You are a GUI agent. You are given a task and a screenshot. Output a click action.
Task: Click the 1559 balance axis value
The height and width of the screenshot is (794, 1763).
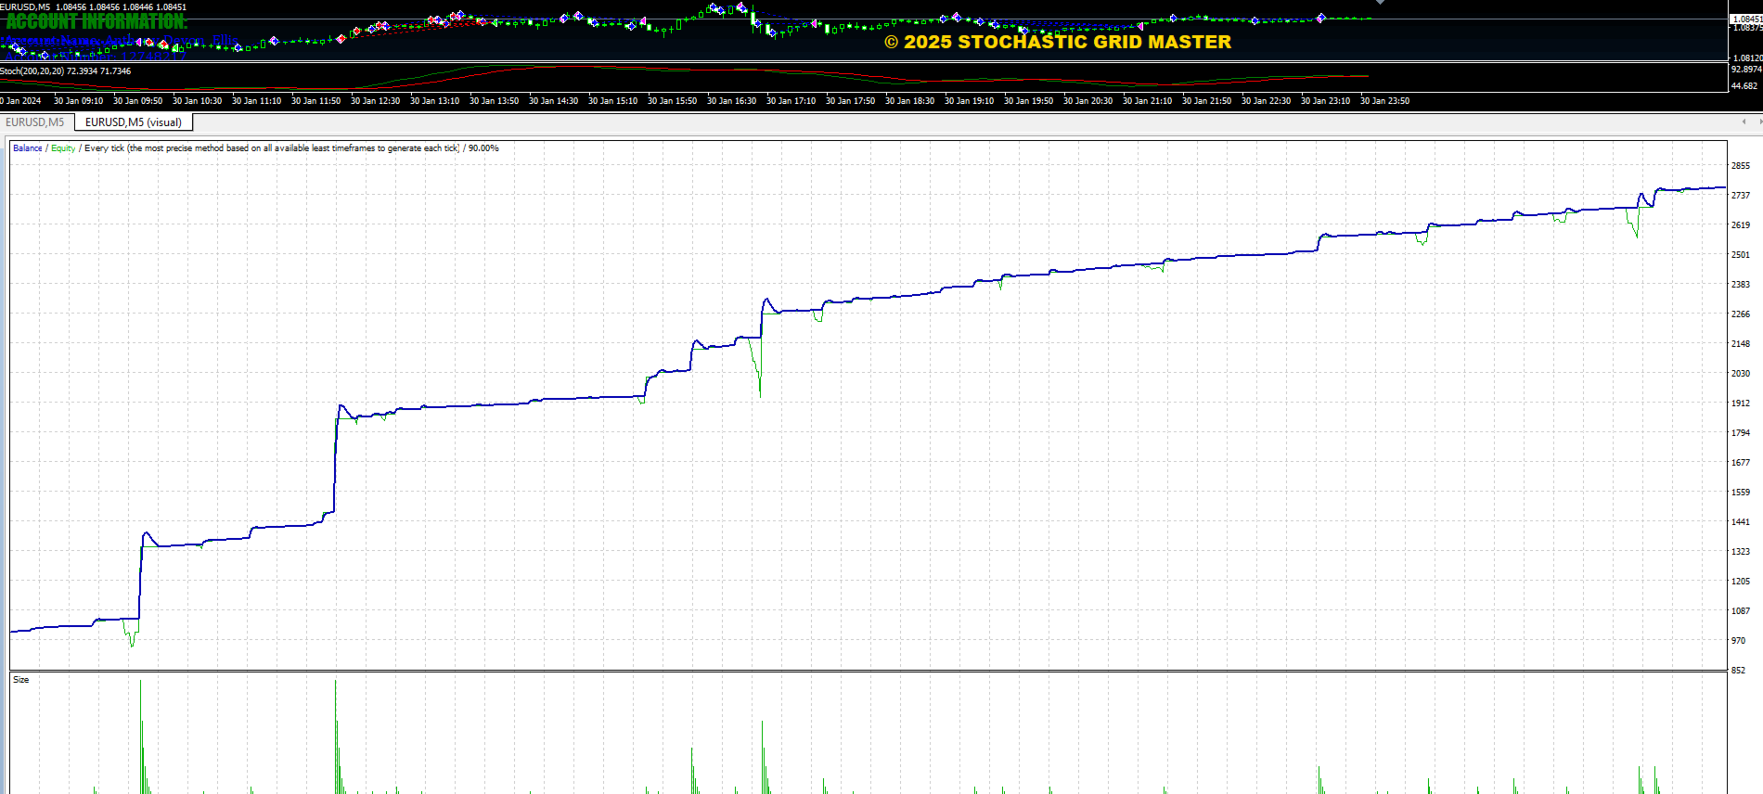[1741, 493]
